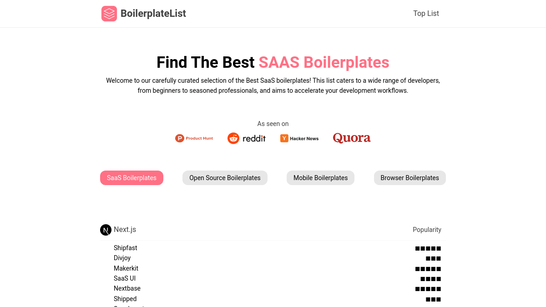Screen dimensions: 546x307
Task: Click the BoilerplateList logo icon
Action: point(109,14)
